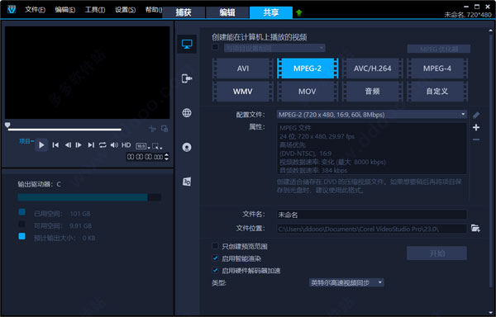Open the 16:9 aspect ratio menu
This screenshot has height=317, width=496.
[143, 146]
